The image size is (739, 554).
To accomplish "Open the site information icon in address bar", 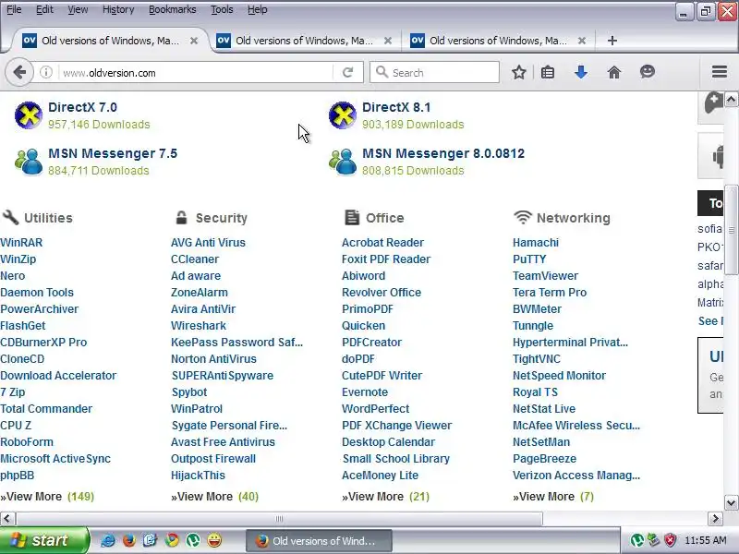I will [x=45, y=73].
